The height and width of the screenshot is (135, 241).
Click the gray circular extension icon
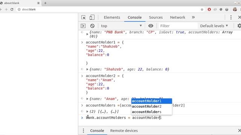click(x=227, y=9)
